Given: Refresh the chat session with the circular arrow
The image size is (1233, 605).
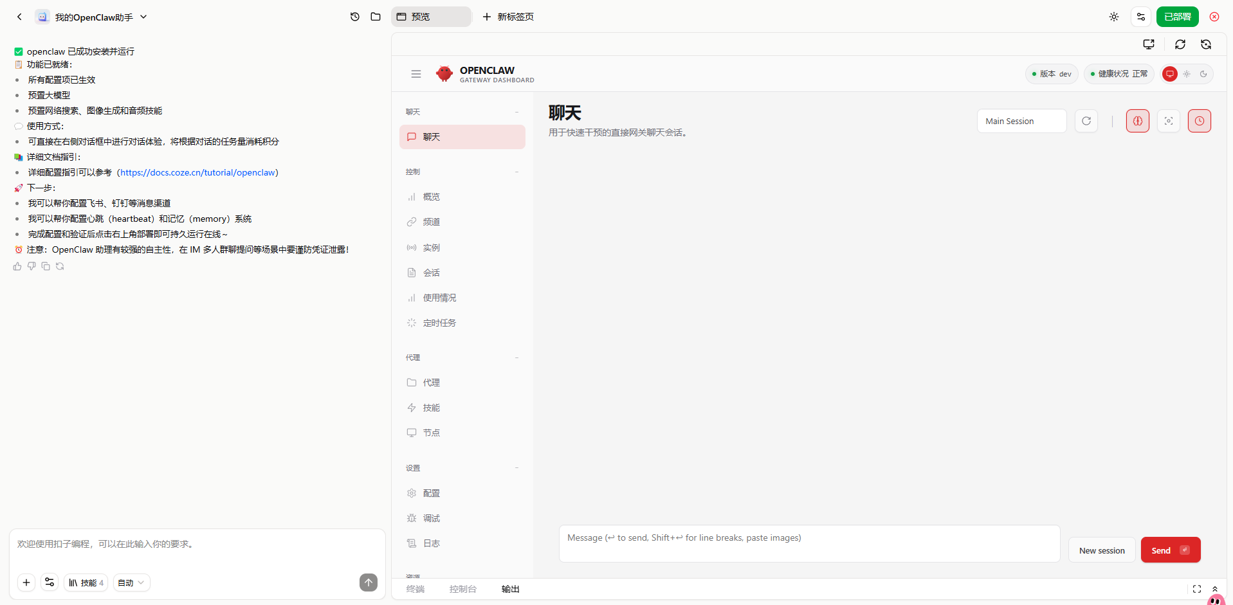Looking at the screenshot, I should tap(1086, 121).
